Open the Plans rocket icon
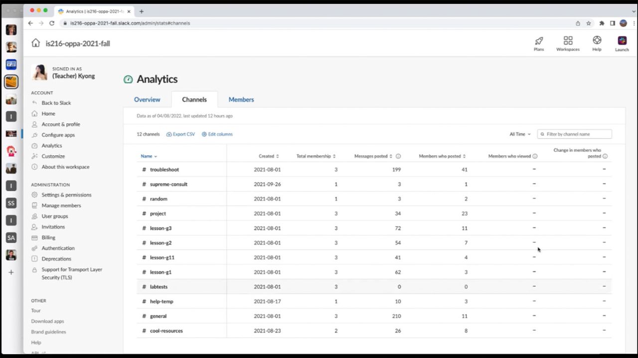Viewport: 638px width, 358px height. (539, 41)
